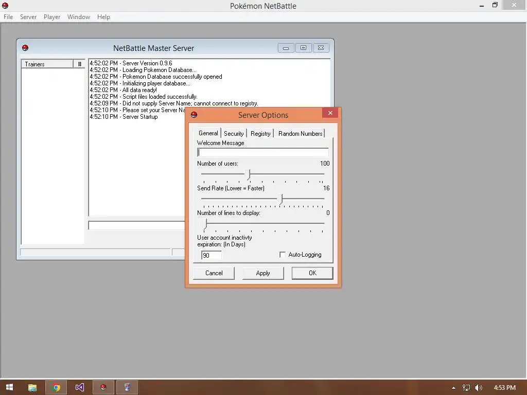This screenshot has width=527, height=395.
Task: Click the Pokeball icon in Server Options title
Action: coord(194,115)
